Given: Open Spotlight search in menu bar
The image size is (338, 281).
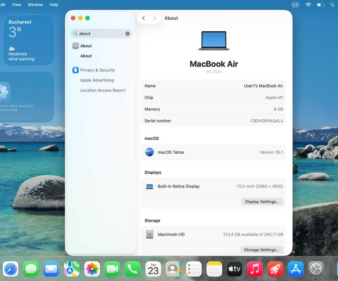Looking at the screenshot, I should pyautogui.click(x=332, y=4).
